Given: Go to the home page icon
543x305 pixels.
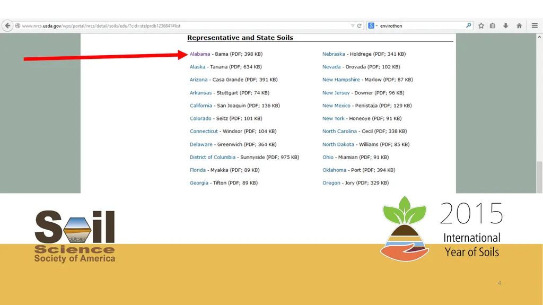Looking at the screenshot, I should 519,25.
